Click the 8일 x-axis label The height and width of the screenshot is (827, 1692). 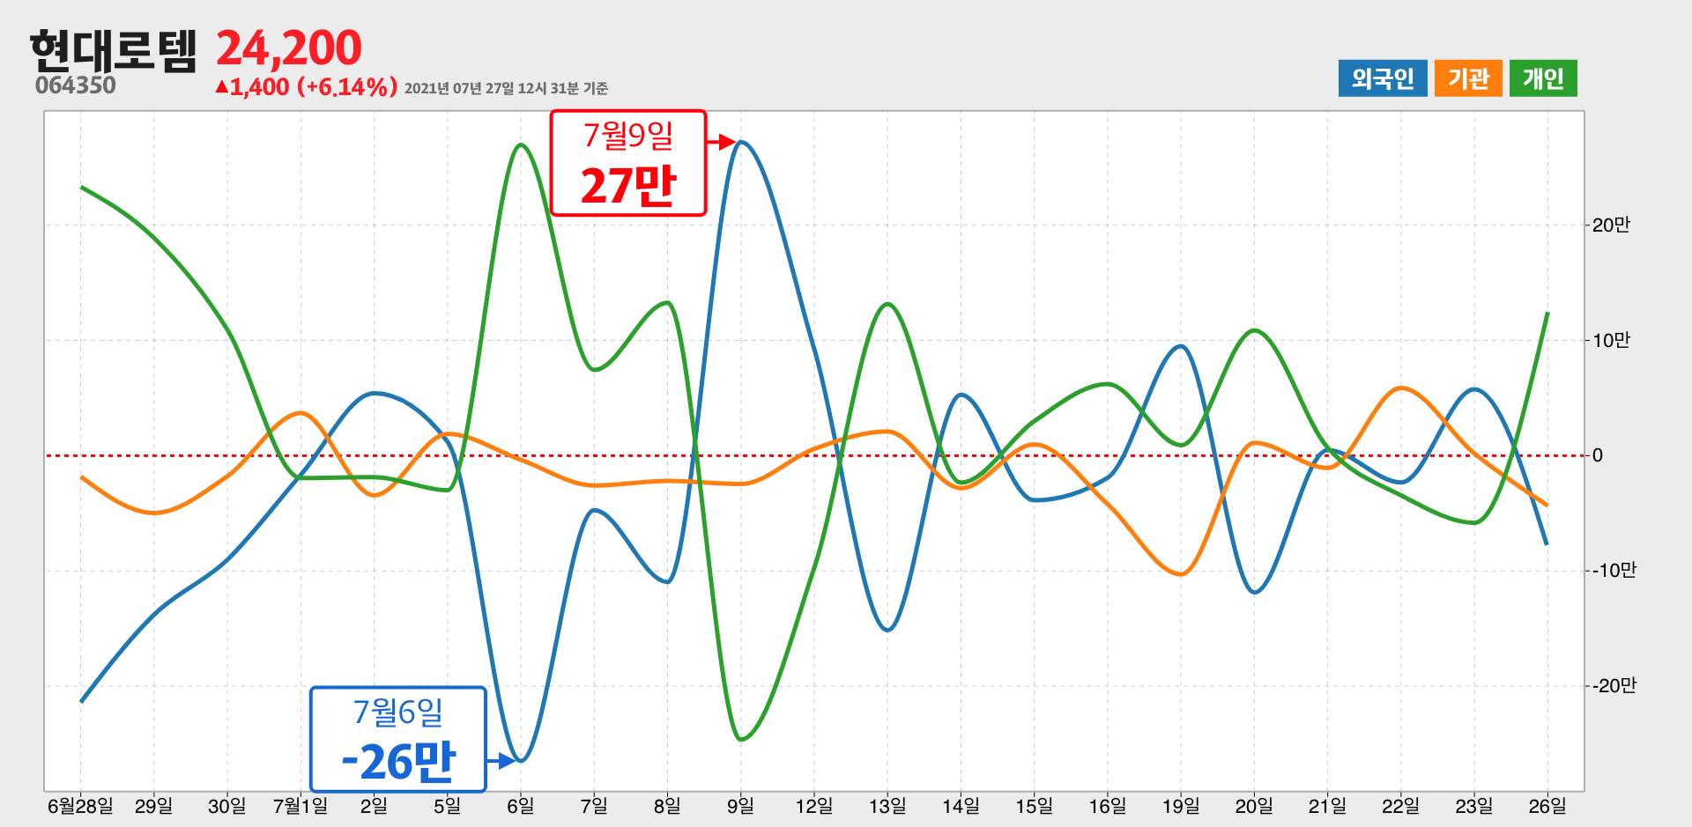pos(667,806)
